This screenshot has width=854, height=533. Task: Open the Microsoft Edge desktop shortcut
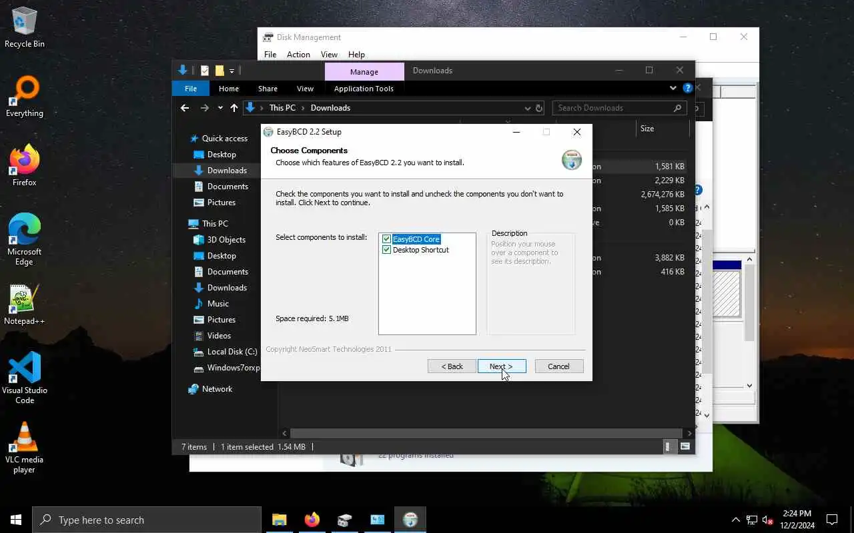coord(25,240)
